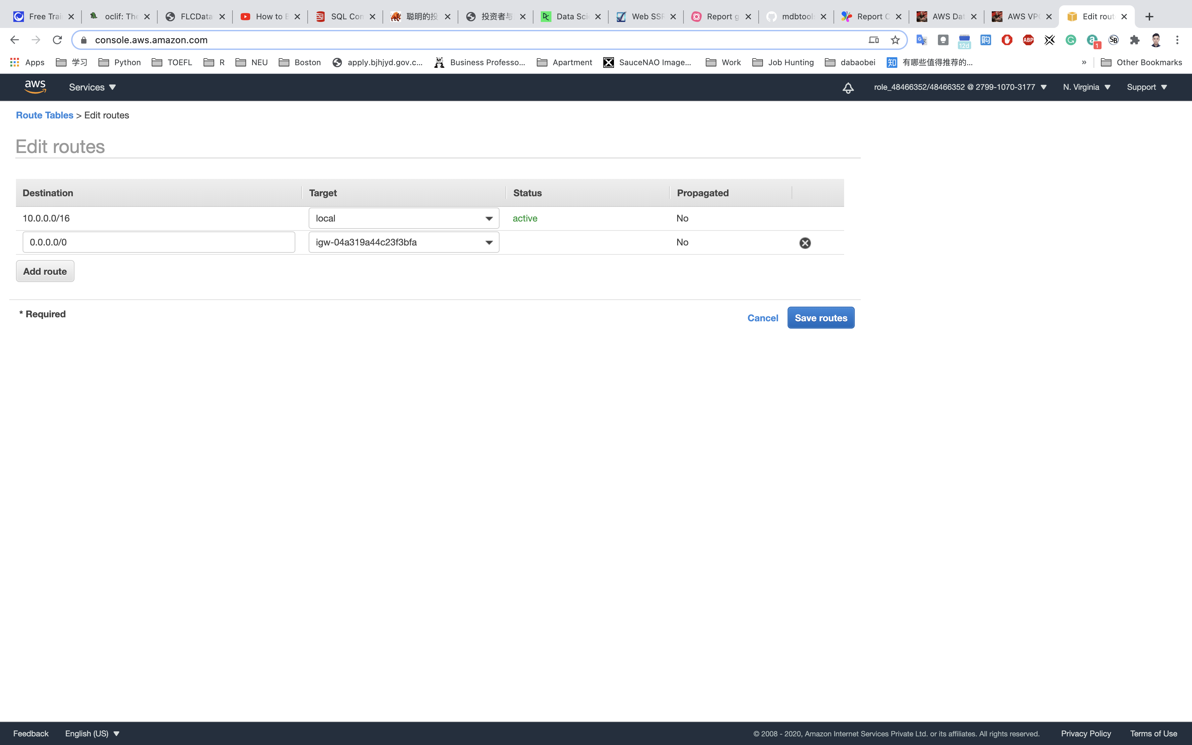The height and width of the screenshot is (745, 1192).
Task: Click the AWS logo home icon
Action: point(35,87)
